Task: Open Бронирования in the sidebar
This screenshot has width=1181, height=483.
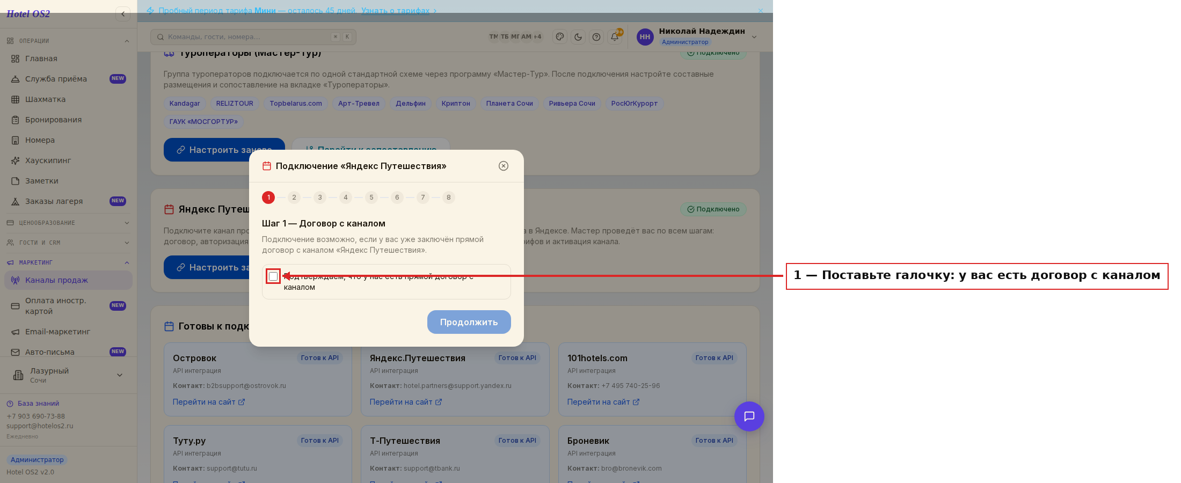Action: pos(68,120)
